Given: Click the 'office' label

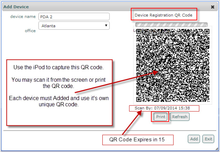Looking at the screenshot, I should 30,31.
